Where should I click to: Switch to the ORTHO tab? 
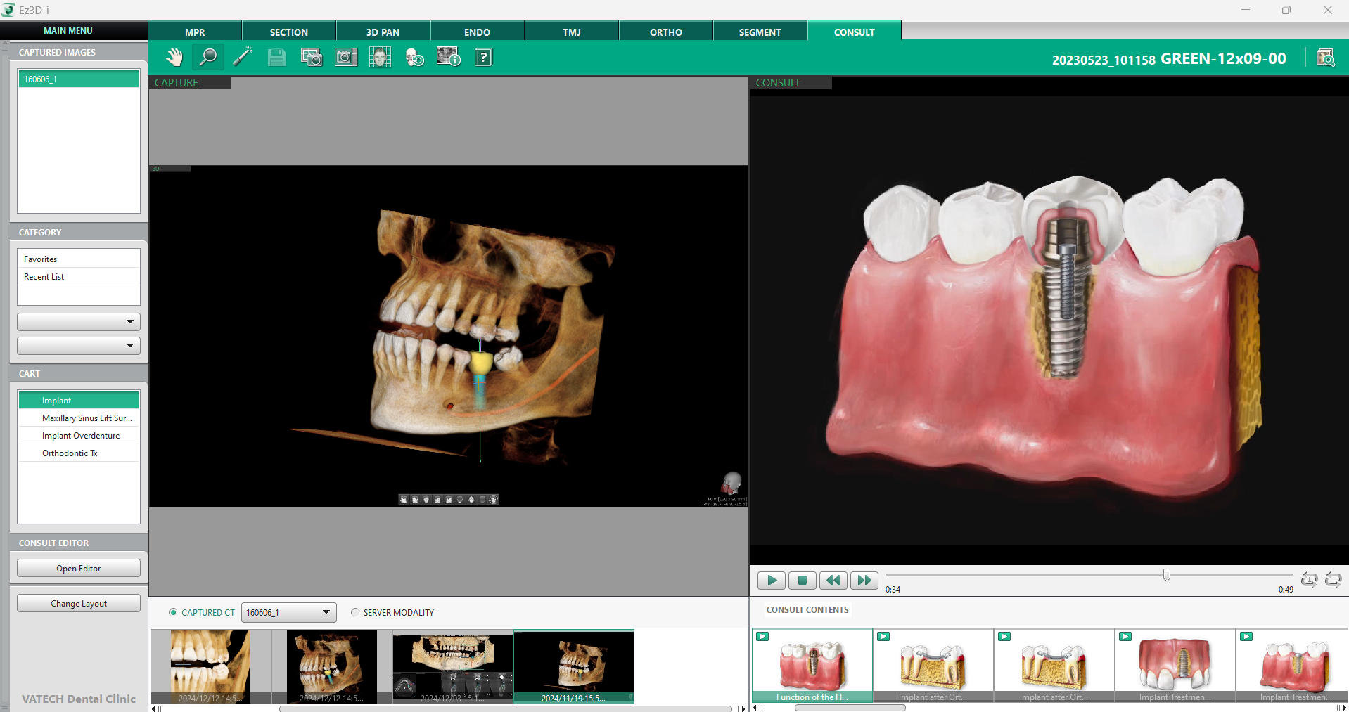[x=665, y=32]
